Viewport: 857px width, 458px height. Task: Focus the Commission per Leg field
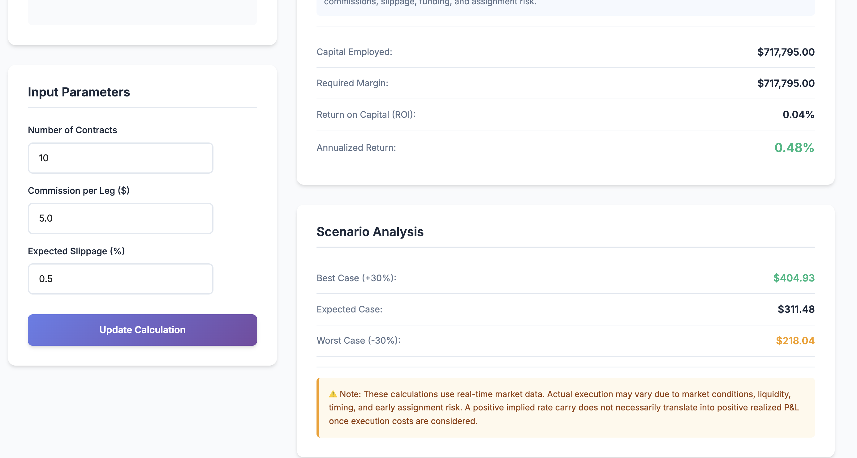pos(120,218)
